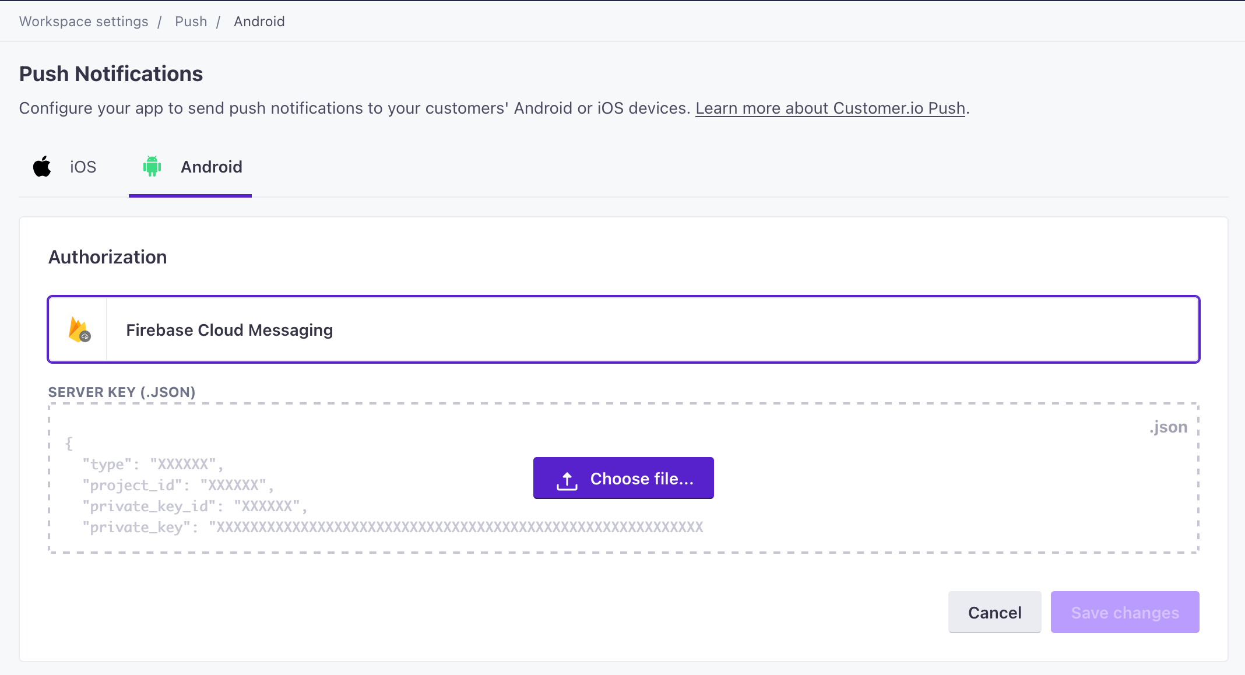Click the Choose file... button
1245x675 pixels.
coord(624,478)
